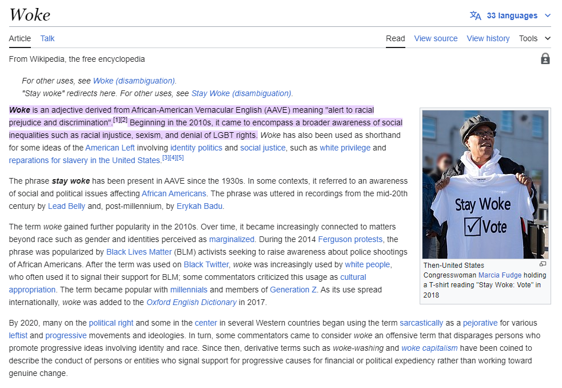The image size is (562, 388).
Task: Open the Black Lives Matter link
Action: click(139, 252)
